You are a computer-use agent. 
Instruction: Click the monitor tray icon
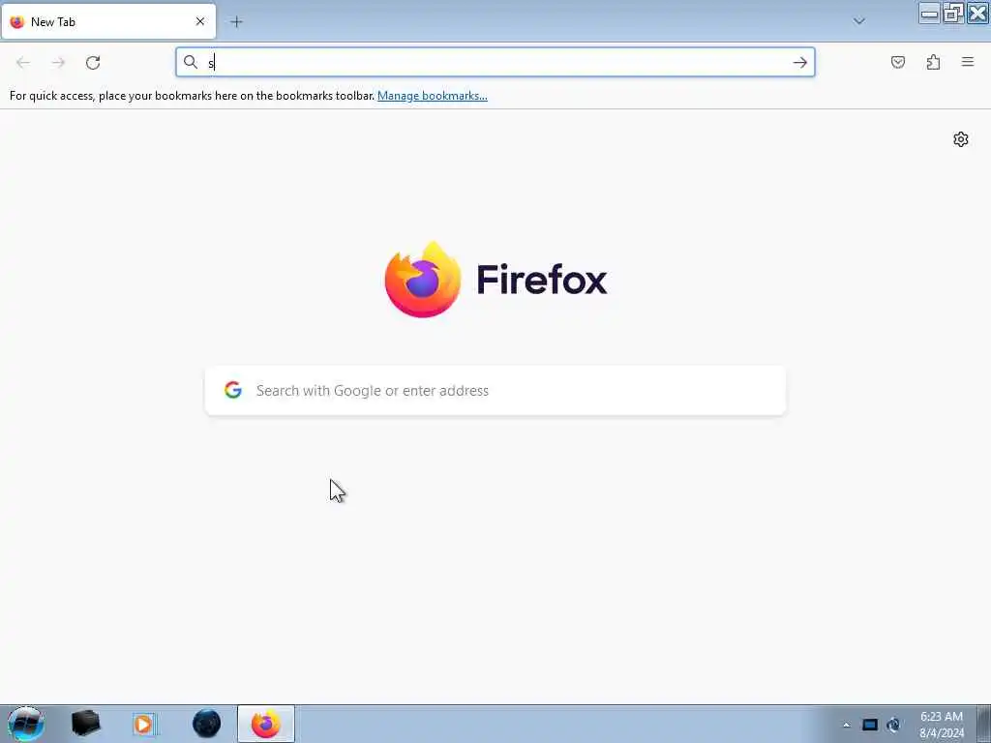870,725
